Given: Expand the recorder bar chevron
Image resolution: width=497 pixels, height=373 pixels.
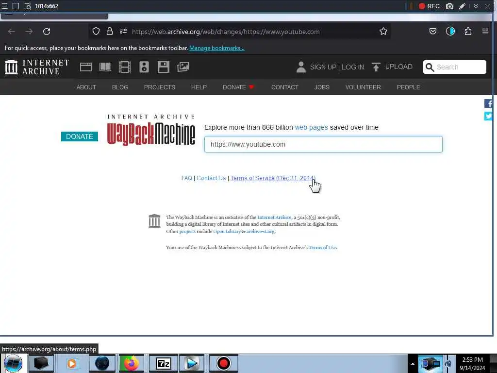Looking at the screenshot, I should tap(476, 6).
